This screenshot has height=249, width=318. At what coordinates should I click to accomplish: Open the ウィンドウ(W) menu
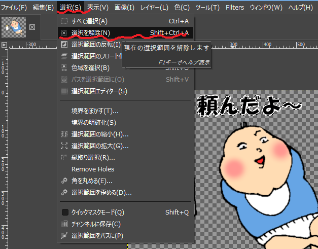click(x=266, y=8)
